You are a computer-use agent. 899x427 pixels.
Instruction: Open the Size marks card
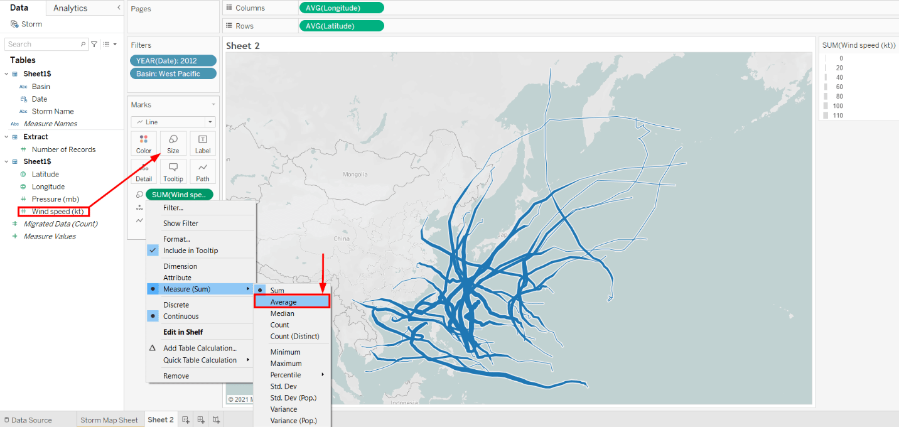point(173,143)
